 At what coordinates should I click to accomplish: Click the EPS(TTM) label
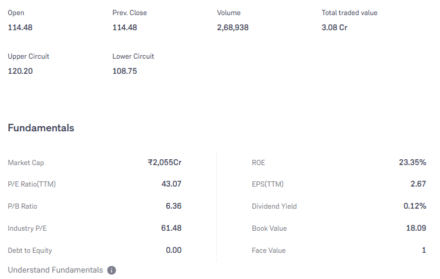[x=268, y=184]
